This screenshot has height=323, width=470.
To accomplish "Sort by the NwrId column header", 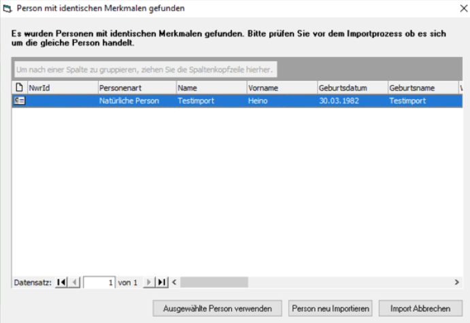I will coord(61,88).
